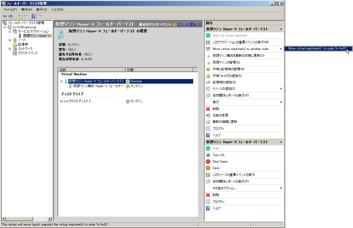Expand クラスタ ディスク 2 in the list
This screenshot has height=228, width=353.
click(61, 101)
